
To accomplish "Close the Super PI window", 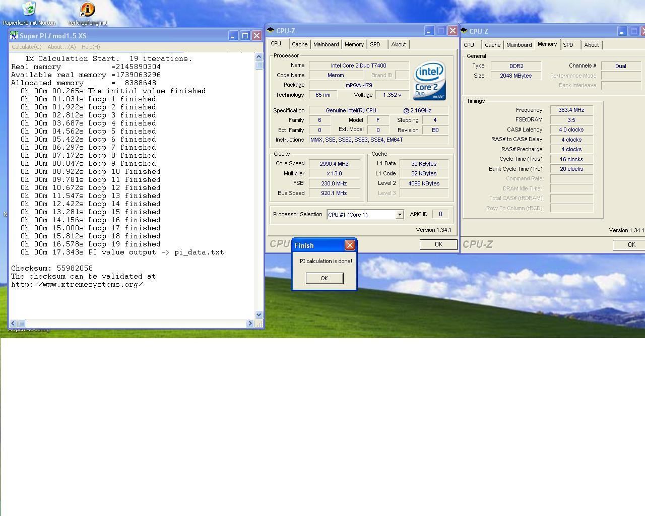I will [x=256, y=36].
